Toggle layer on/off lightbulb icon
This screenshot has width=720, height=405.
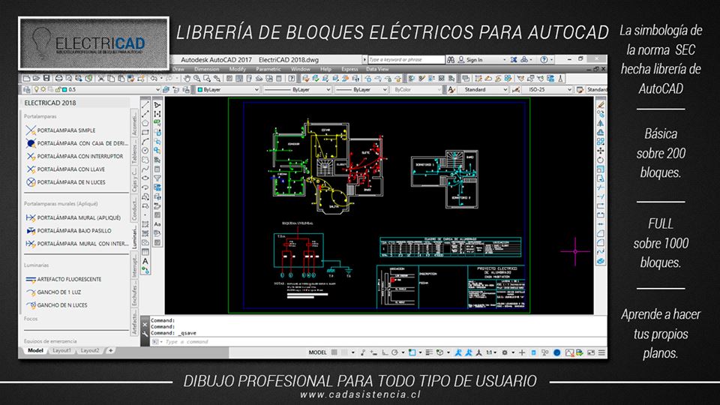pos(36,89)
